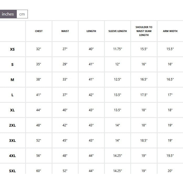Click the 5XL size row label
This screenshot has width=183, height=183.
[12, 171]
